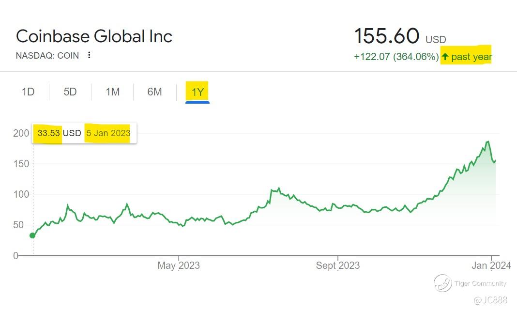Viewport: 517px width, 312px height.
Task: Open the three-dot more options menu
Action: coord(89,55)
